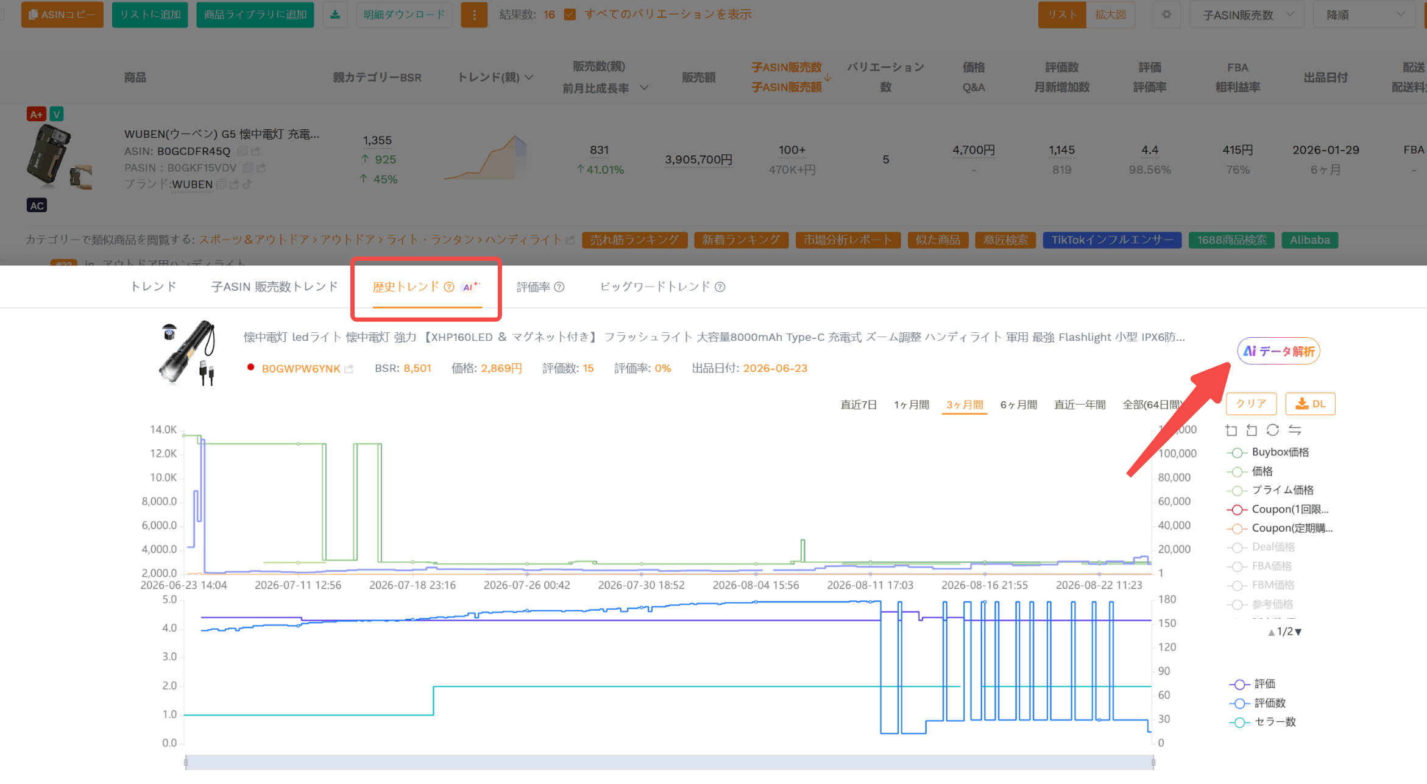The width and height of the screenshot is (1427, 784).
Task: Click the クリア button
Action: (1251, 404)
